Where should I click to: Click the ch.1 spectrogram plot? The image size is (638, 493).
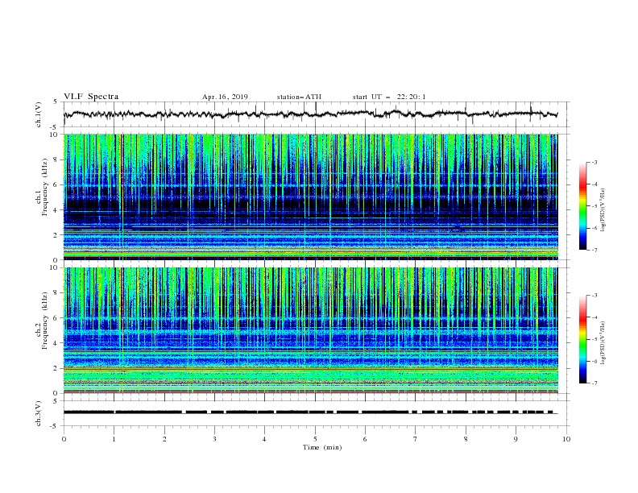tap(311, 197)
